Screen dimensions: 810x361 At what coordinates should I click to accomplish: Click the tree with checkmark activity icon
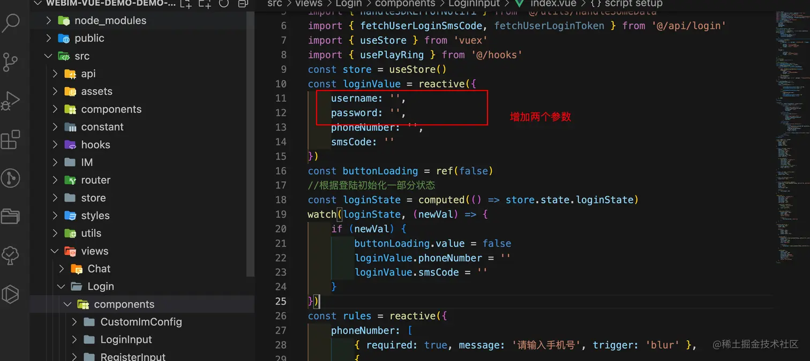coord(11,255)
